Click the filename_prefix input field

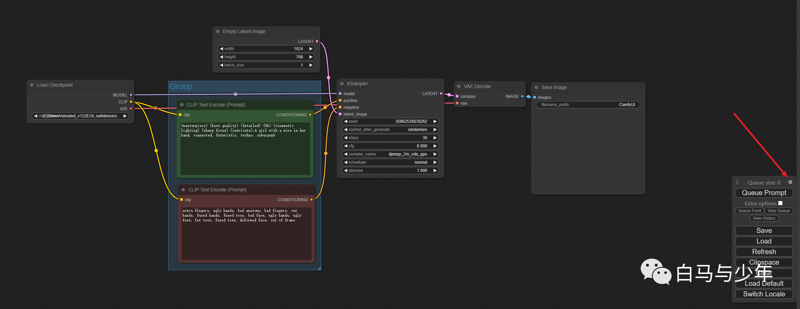pyautogui.click(x=588, y=105)
